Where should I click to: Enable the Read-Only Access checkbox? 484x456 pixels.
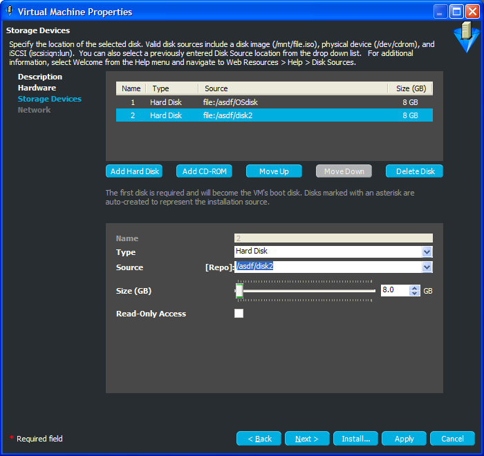[239, 313]
